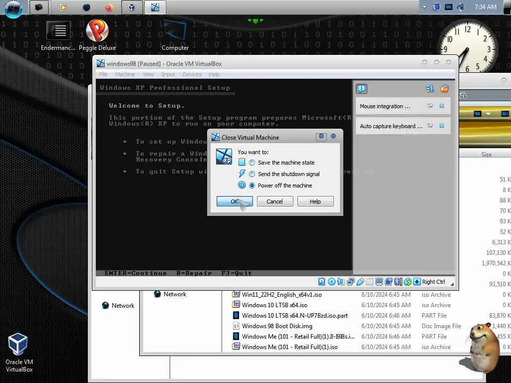Image resolution: width=511 pixels, height=383 pixels.
Task: Click the Size column header
Action: (x=486, y=155)
